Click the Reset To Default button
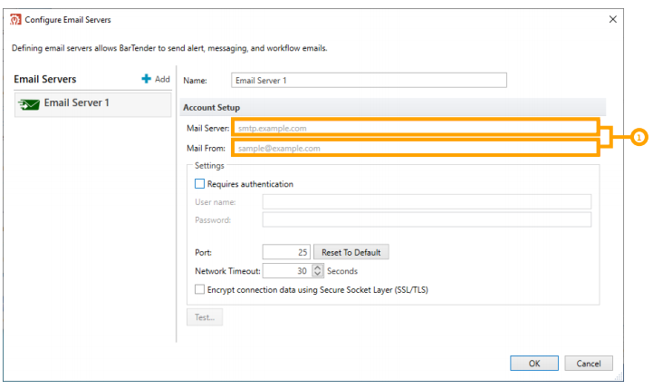Image resolution: width=653 pixels, height=389 pixels. coord(351,252)
